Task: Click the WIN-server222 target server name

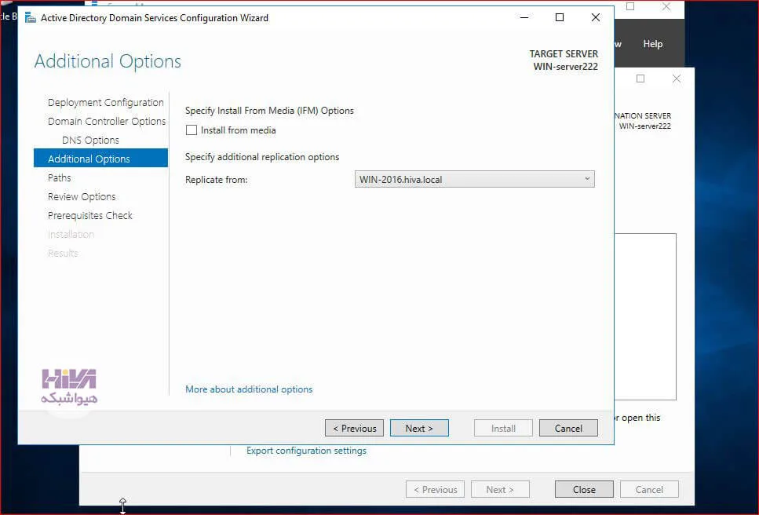Action: pos(565,66)
